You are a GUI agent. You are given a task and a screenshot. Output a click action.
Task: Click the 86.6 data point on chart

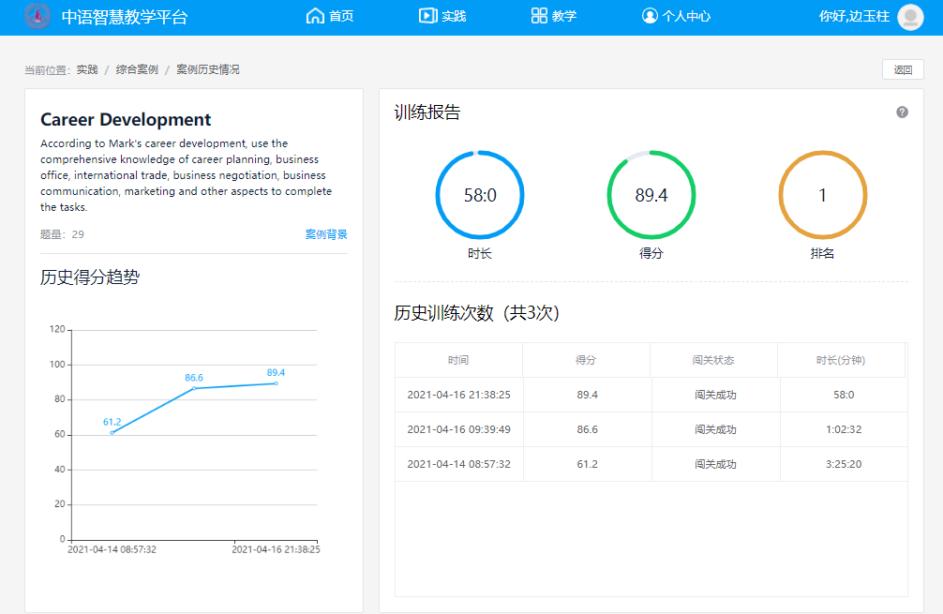pyautogui.click(x=194, y=388)
